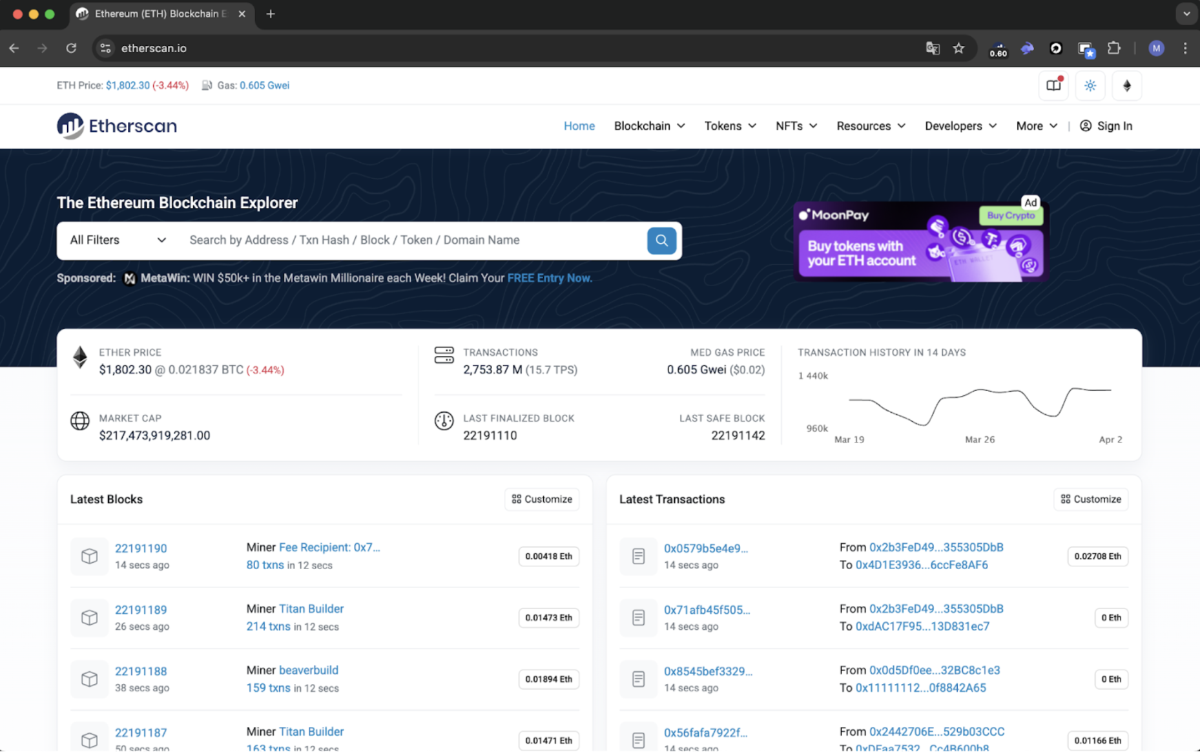This screenshot has width=1200, height=752.
Task: Go back with the browser back arrow
Action: (14, 48)
